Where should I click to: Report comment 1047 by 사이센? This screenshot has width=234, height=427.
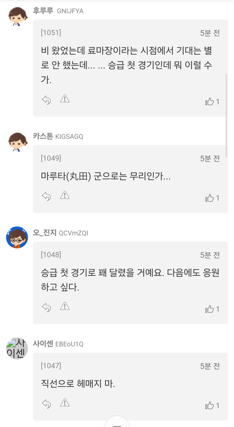pyautogui.click(x=65, y=403)
